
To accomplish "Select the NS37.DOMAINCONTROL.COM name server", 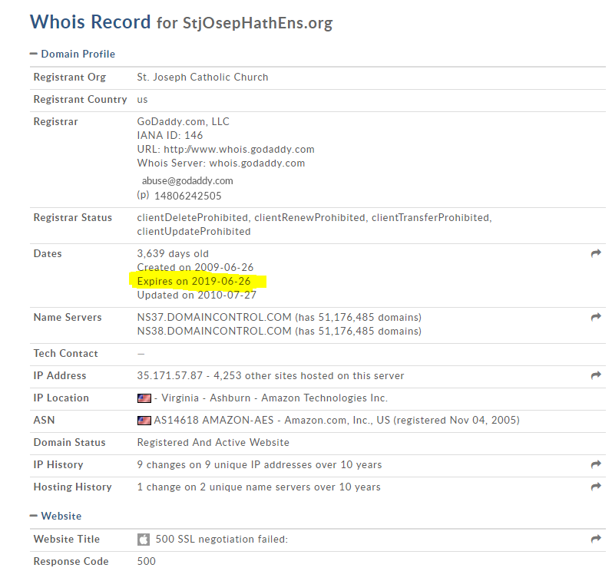I will [x=214, y=317].
